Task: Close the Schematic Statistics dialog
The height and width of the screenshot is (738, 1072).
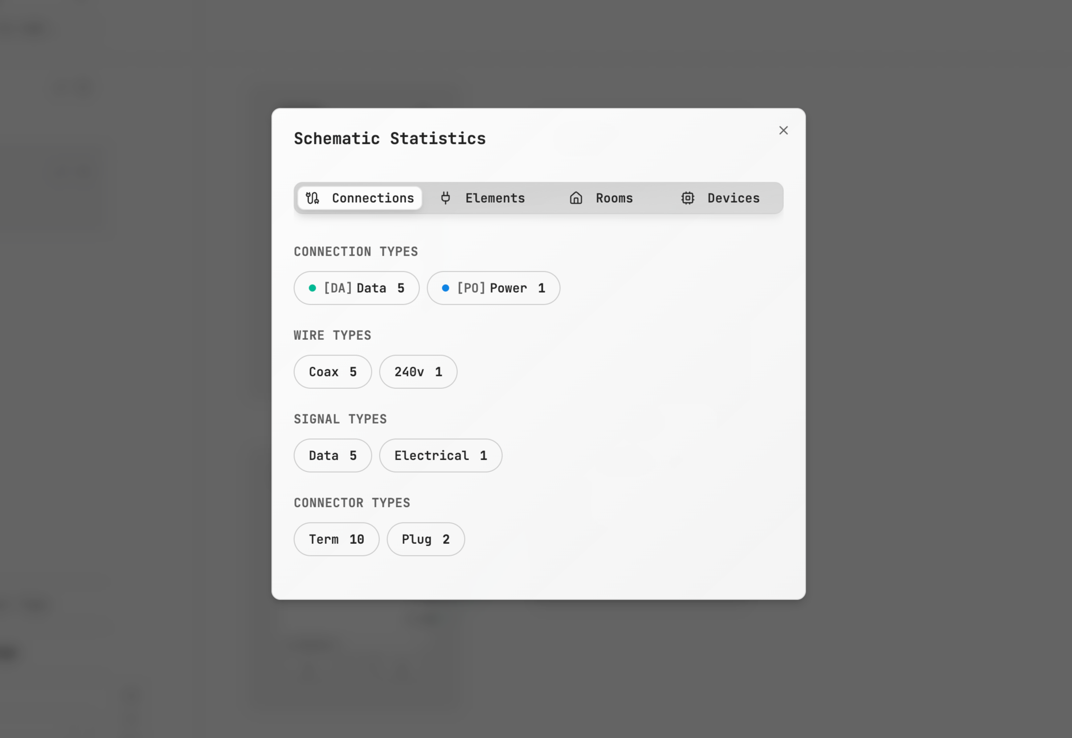Action: pyautogui.click(x=783, y=131)
